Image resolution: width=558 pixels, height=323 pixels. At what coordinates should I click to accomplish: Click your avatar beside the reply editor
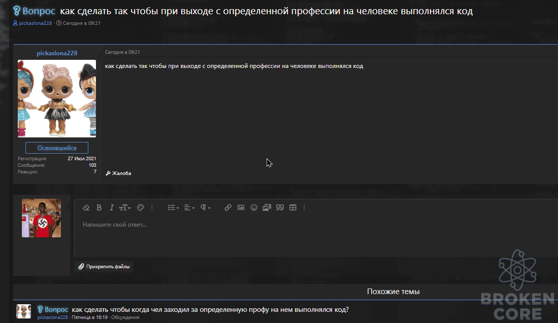(41, 218)
